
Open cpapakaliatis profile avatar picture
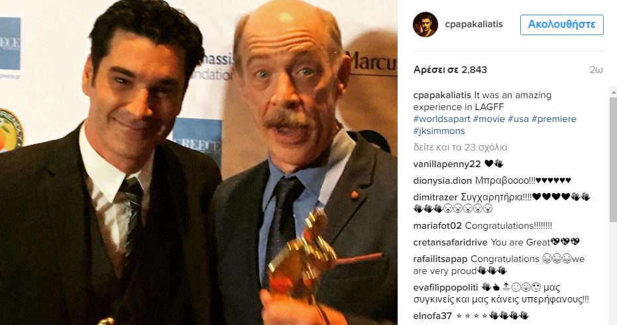pos(425,25)
